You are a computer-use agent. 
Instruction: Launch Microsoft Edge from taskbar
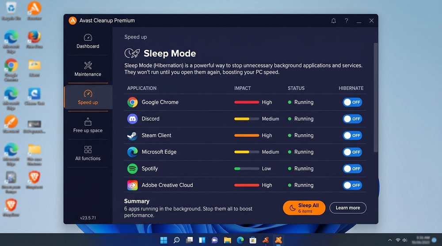[x=240, y=240]
